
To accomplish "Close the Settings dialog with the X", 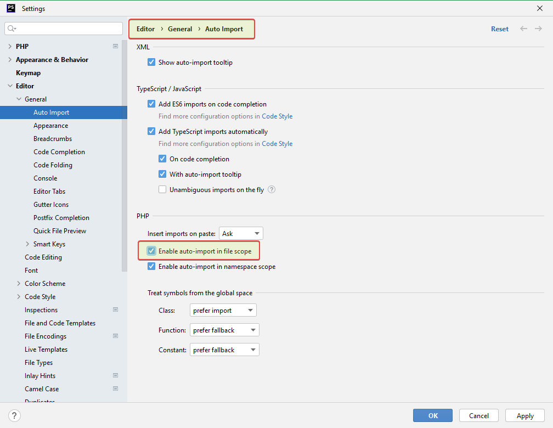I will (540, 8).
